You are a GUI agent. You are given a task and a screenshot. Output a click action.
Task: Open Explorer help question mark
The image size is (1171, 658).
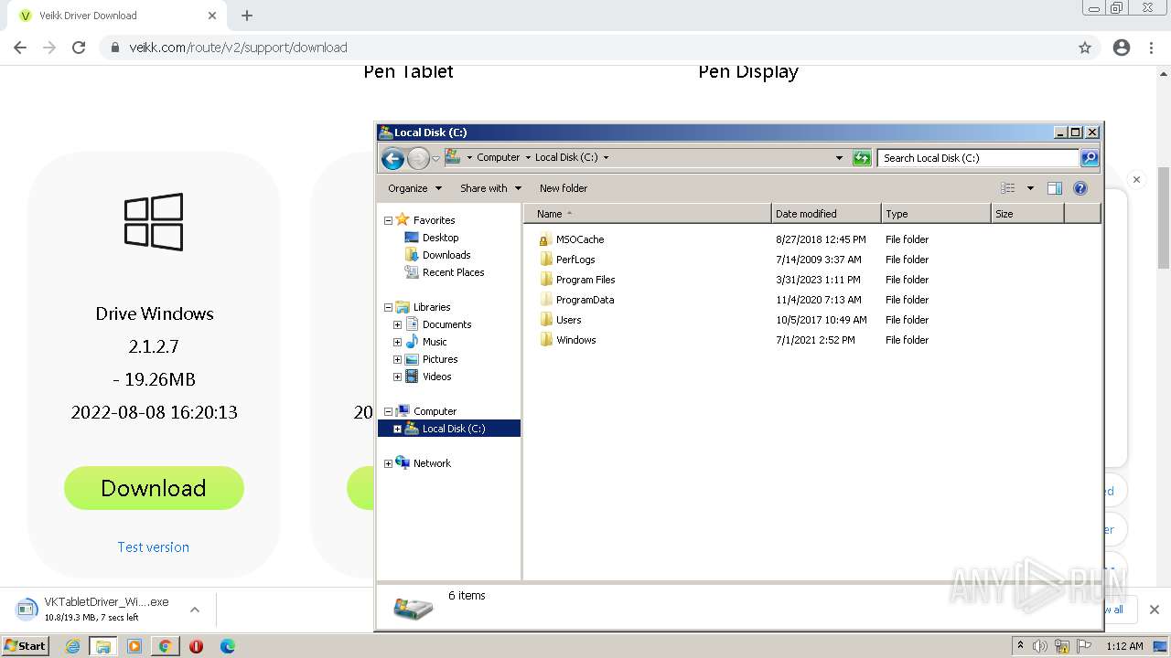[x=1080, y=188]
